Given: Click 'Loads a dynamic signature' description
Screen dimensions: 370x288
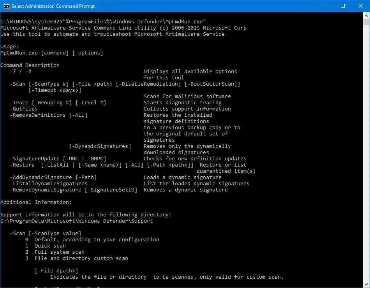Looking at the screenshot, I should 183,177.
